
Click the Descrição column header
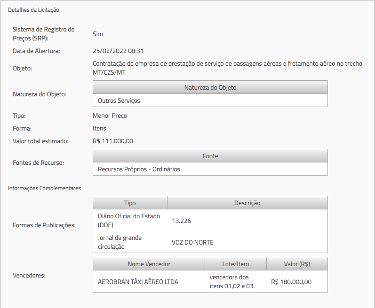(x=247, y=203)
